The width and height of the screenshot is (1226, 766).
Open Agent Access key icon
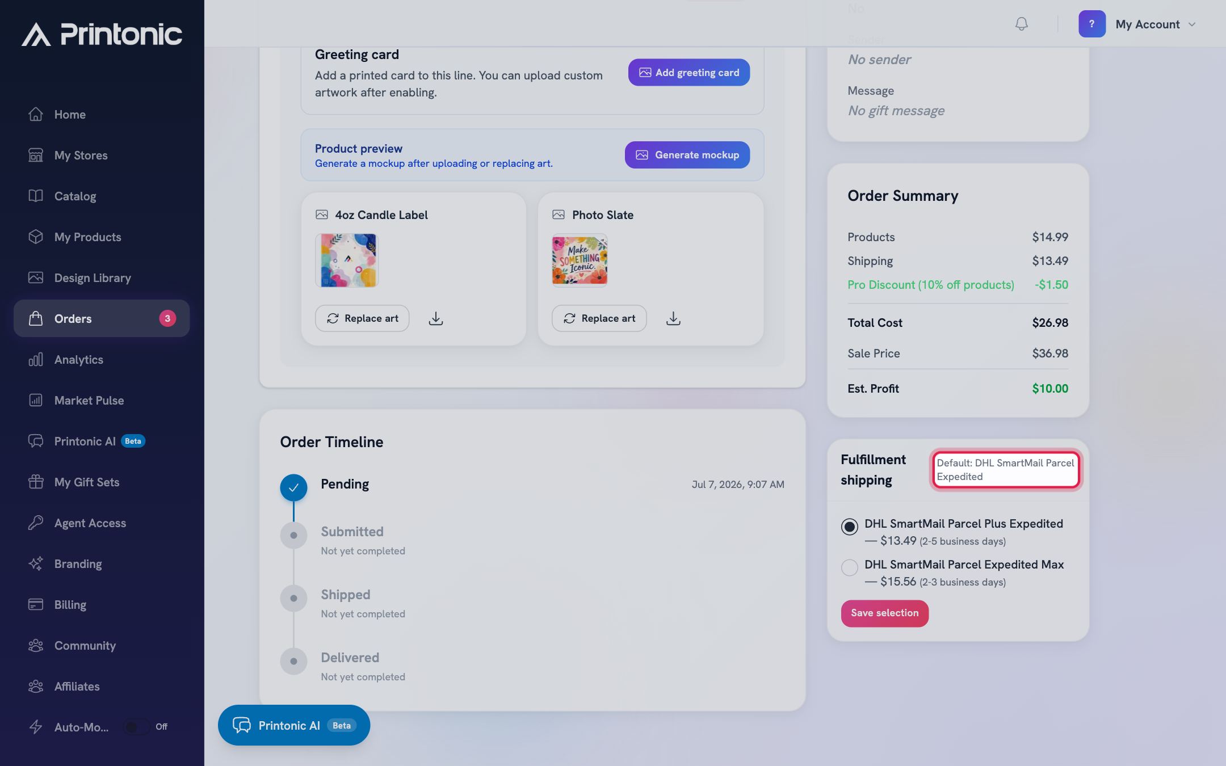point(36,523)
